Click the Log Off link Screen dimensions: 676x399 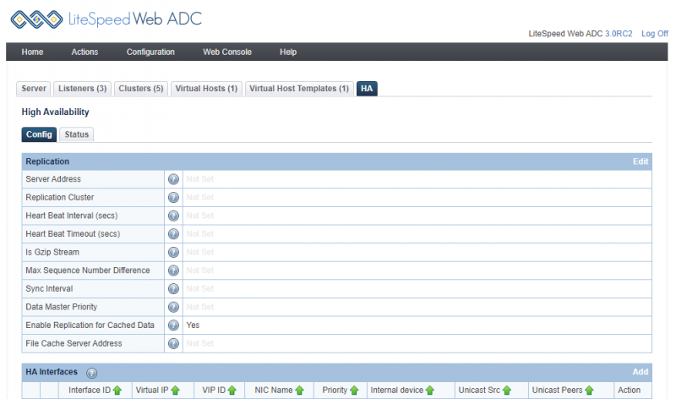654,34
